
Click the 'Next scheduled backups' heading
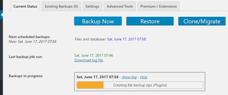click(29, 37)
